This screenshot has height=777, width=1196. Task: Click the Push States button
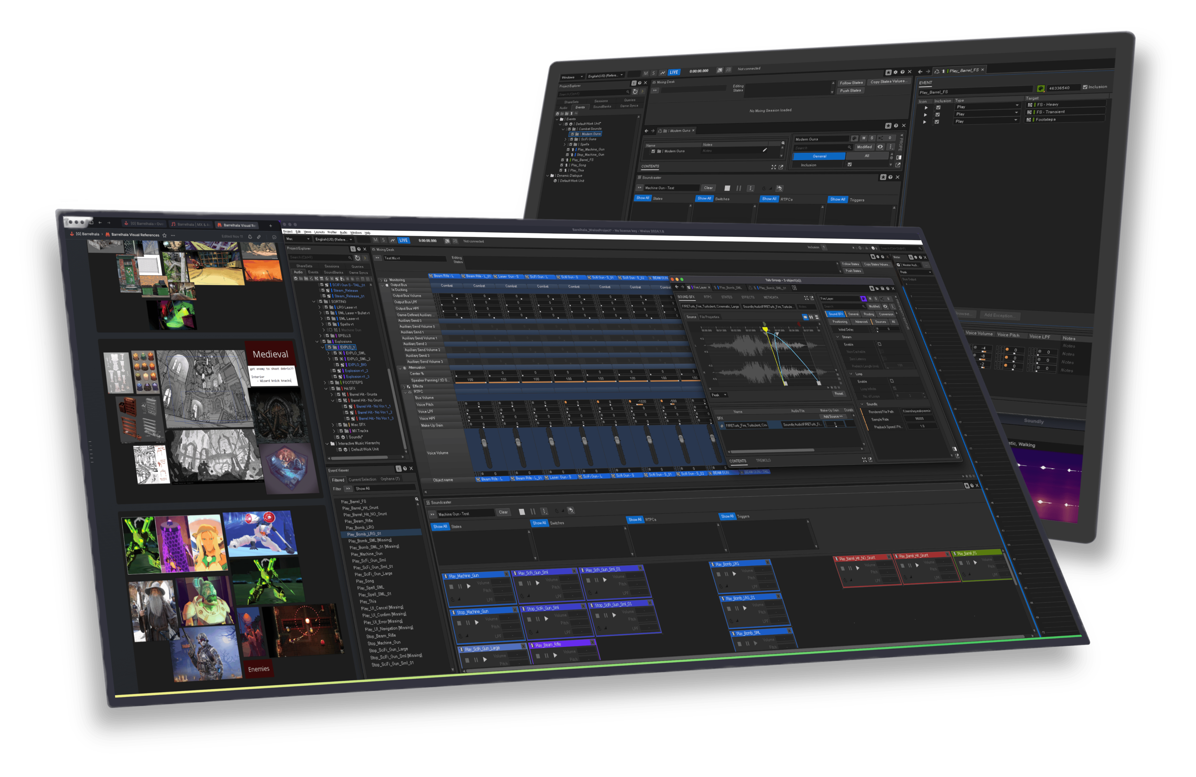[850, 90]
